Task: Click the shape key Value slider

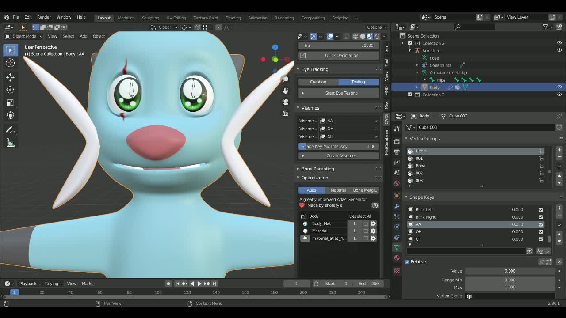Action: [510, 271]
